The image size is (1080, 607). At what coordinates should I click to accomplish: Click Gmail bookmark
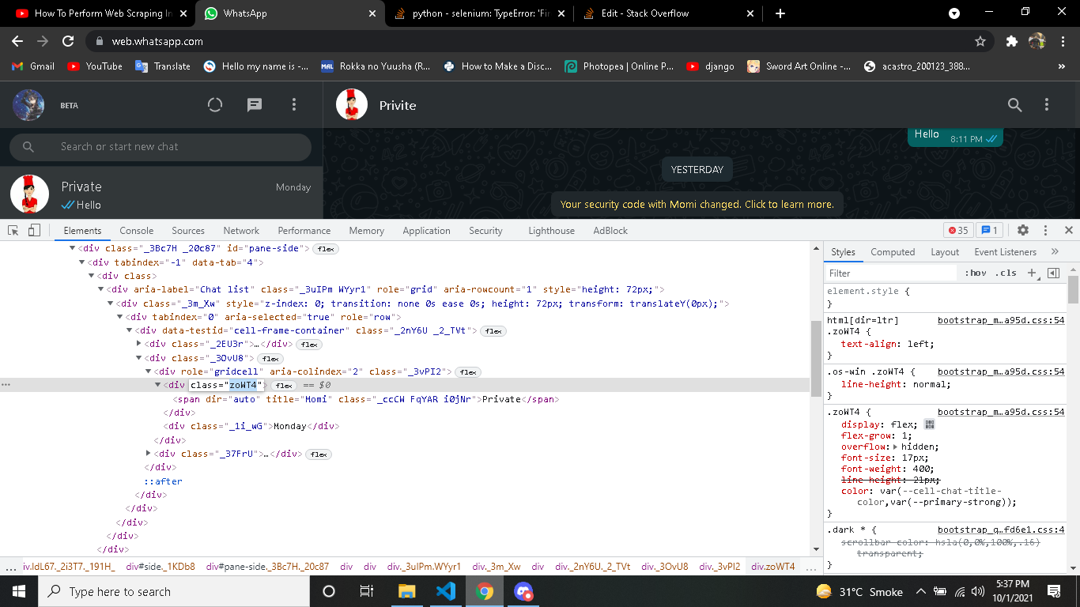33,66
